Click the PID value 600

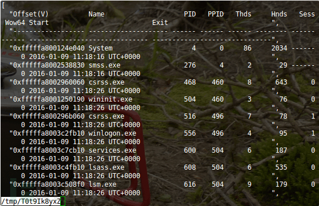[190, 150]
